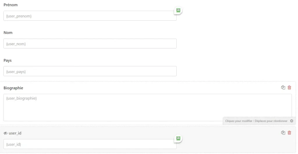This screenshot has width=298, height=154.
Task: Dismiss the 'Cliquez pour modifier' tooltip
Action: point(292,121)
